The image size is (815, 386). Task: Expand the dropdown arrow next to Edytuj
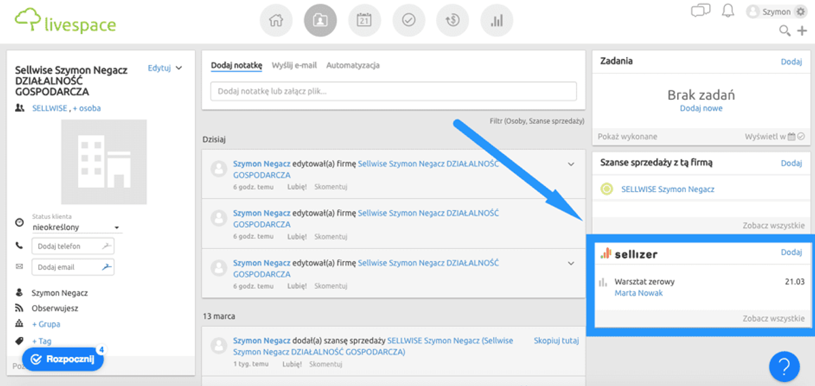(x=179, y=68)
